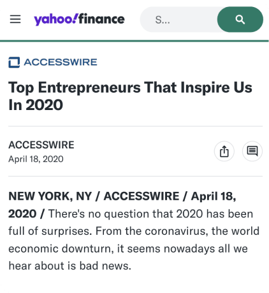The image size is (269, 293).
Task: Click the Accesswire square logo icon
Action: click(x=14, y=62)
